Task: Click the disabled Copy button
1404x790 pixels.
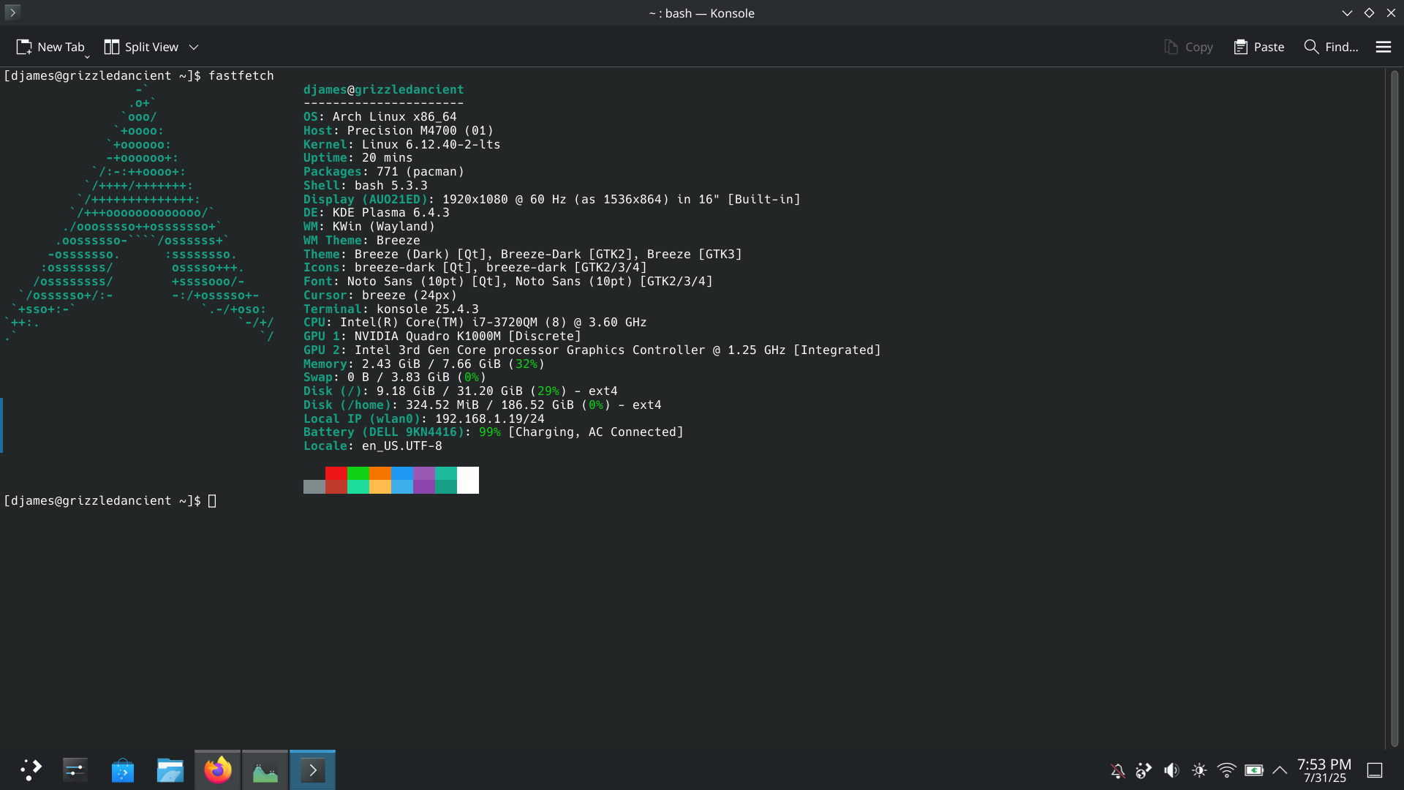Action: (x=1188, y=47)
